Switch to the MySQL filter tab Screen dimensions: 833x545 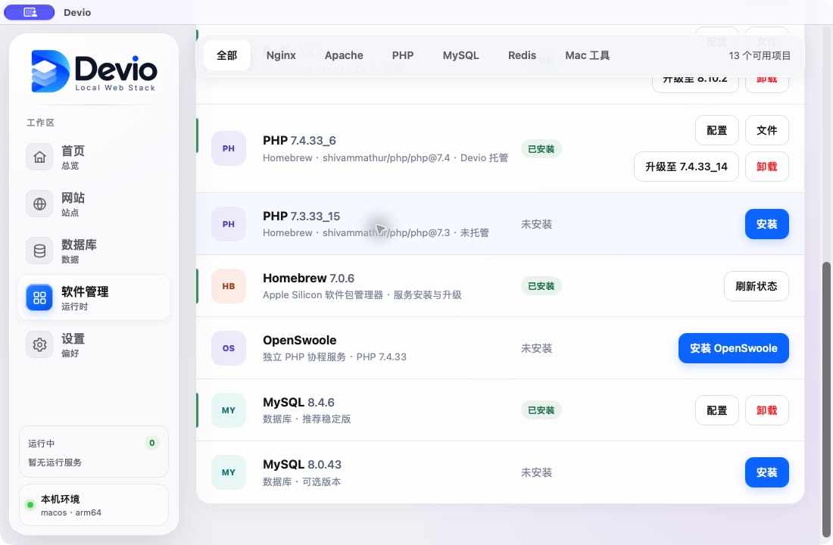pyautogui.click(x=460, y=55)
